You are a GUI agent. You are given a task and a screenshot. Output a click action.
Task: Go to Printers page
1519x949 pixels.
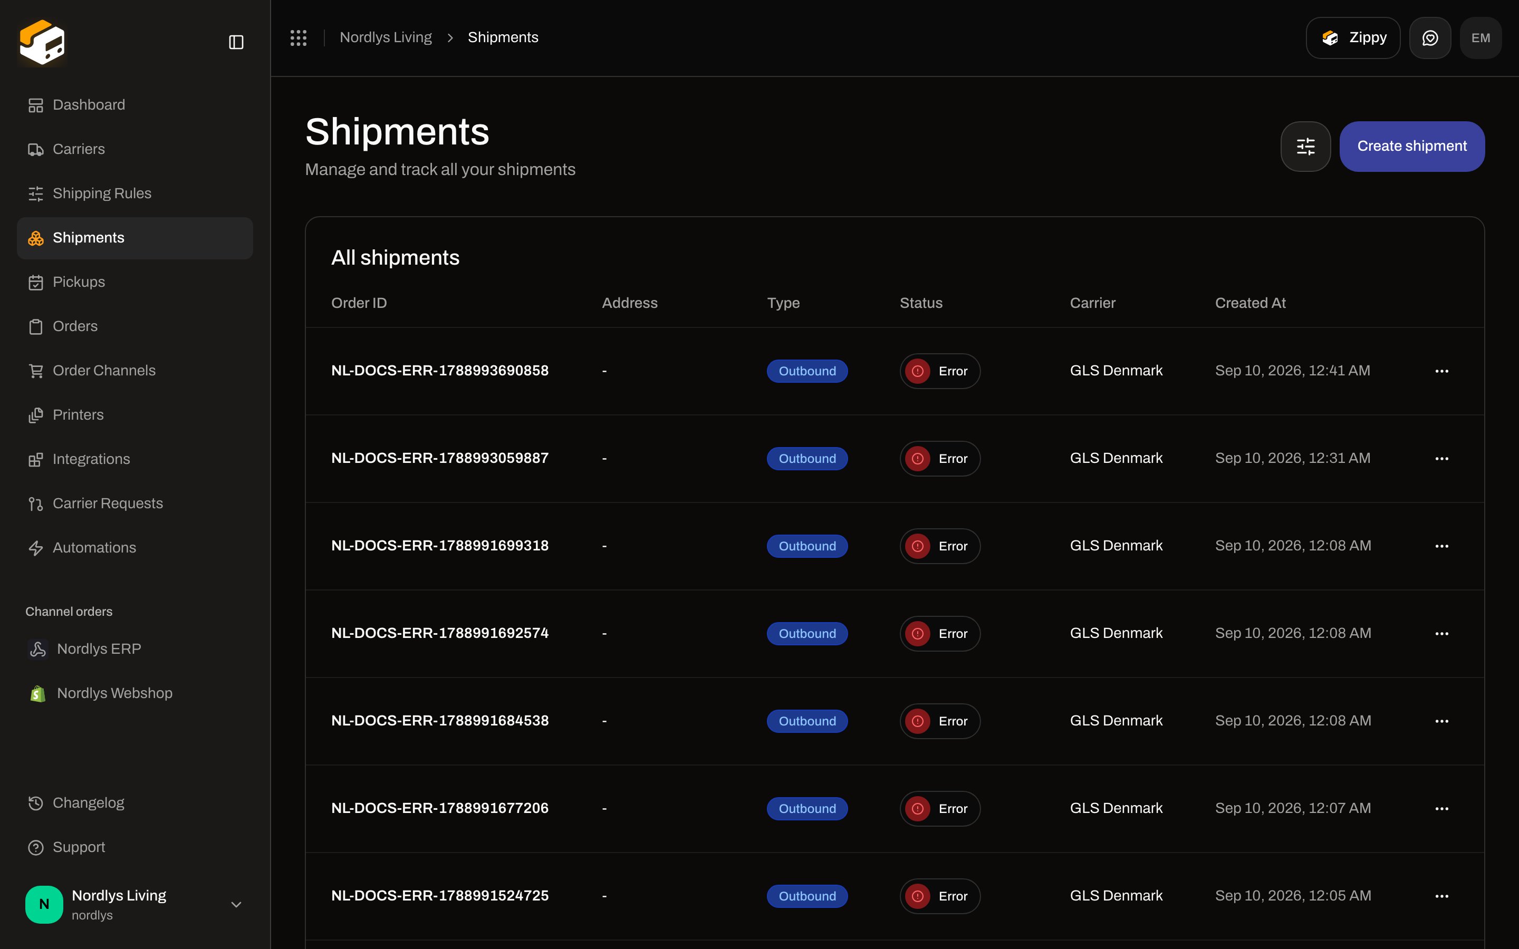(135, 415)
